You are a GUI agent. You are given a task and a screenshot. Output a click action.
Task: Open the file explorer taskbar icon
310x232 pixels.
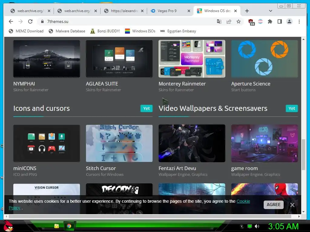57,226
